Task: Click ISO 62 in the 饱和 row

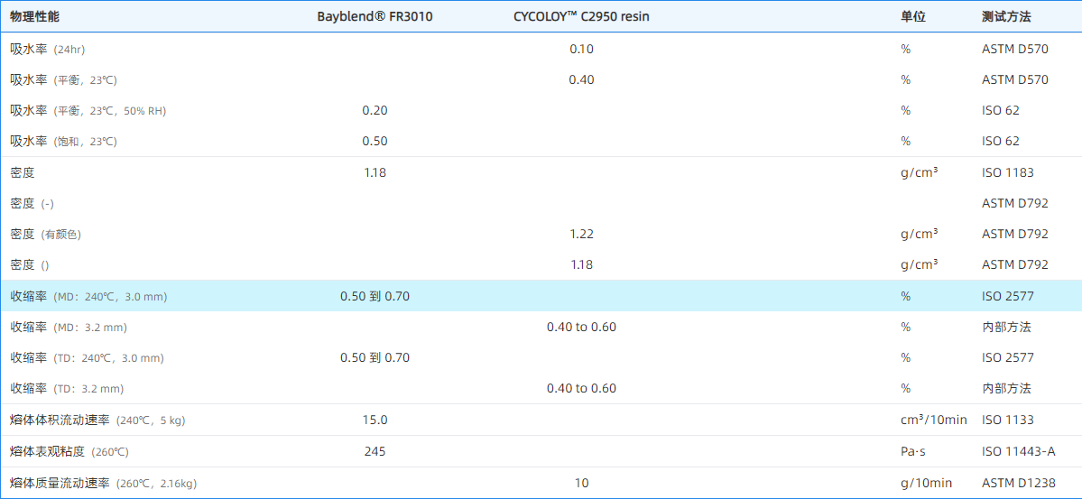Action: point(1000,141)
